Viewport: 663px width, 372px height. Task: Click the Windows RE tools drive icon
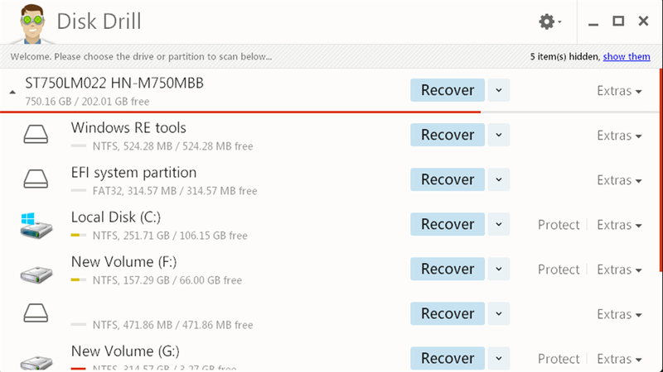click(x=36, y=136)
